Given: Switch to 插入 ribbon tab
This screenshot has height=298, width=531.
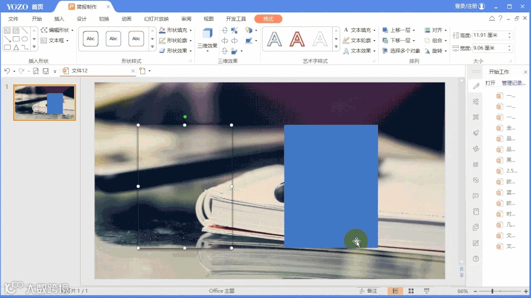Looking at the screenshot, I should click(59, 19).
